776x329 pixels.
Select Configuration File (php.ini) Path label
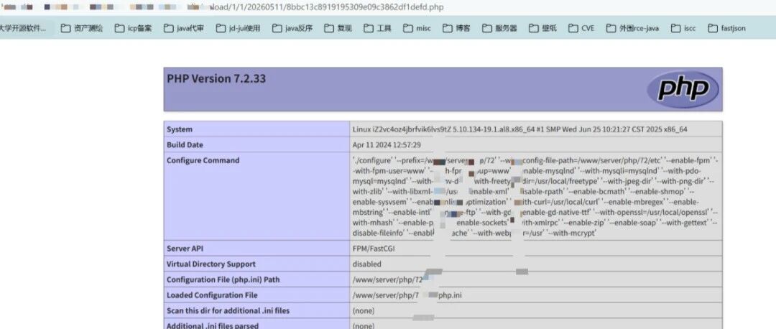click(223, 279)
